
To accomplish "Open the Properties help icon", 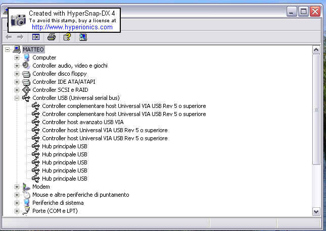I will click(x=67, y=37).
